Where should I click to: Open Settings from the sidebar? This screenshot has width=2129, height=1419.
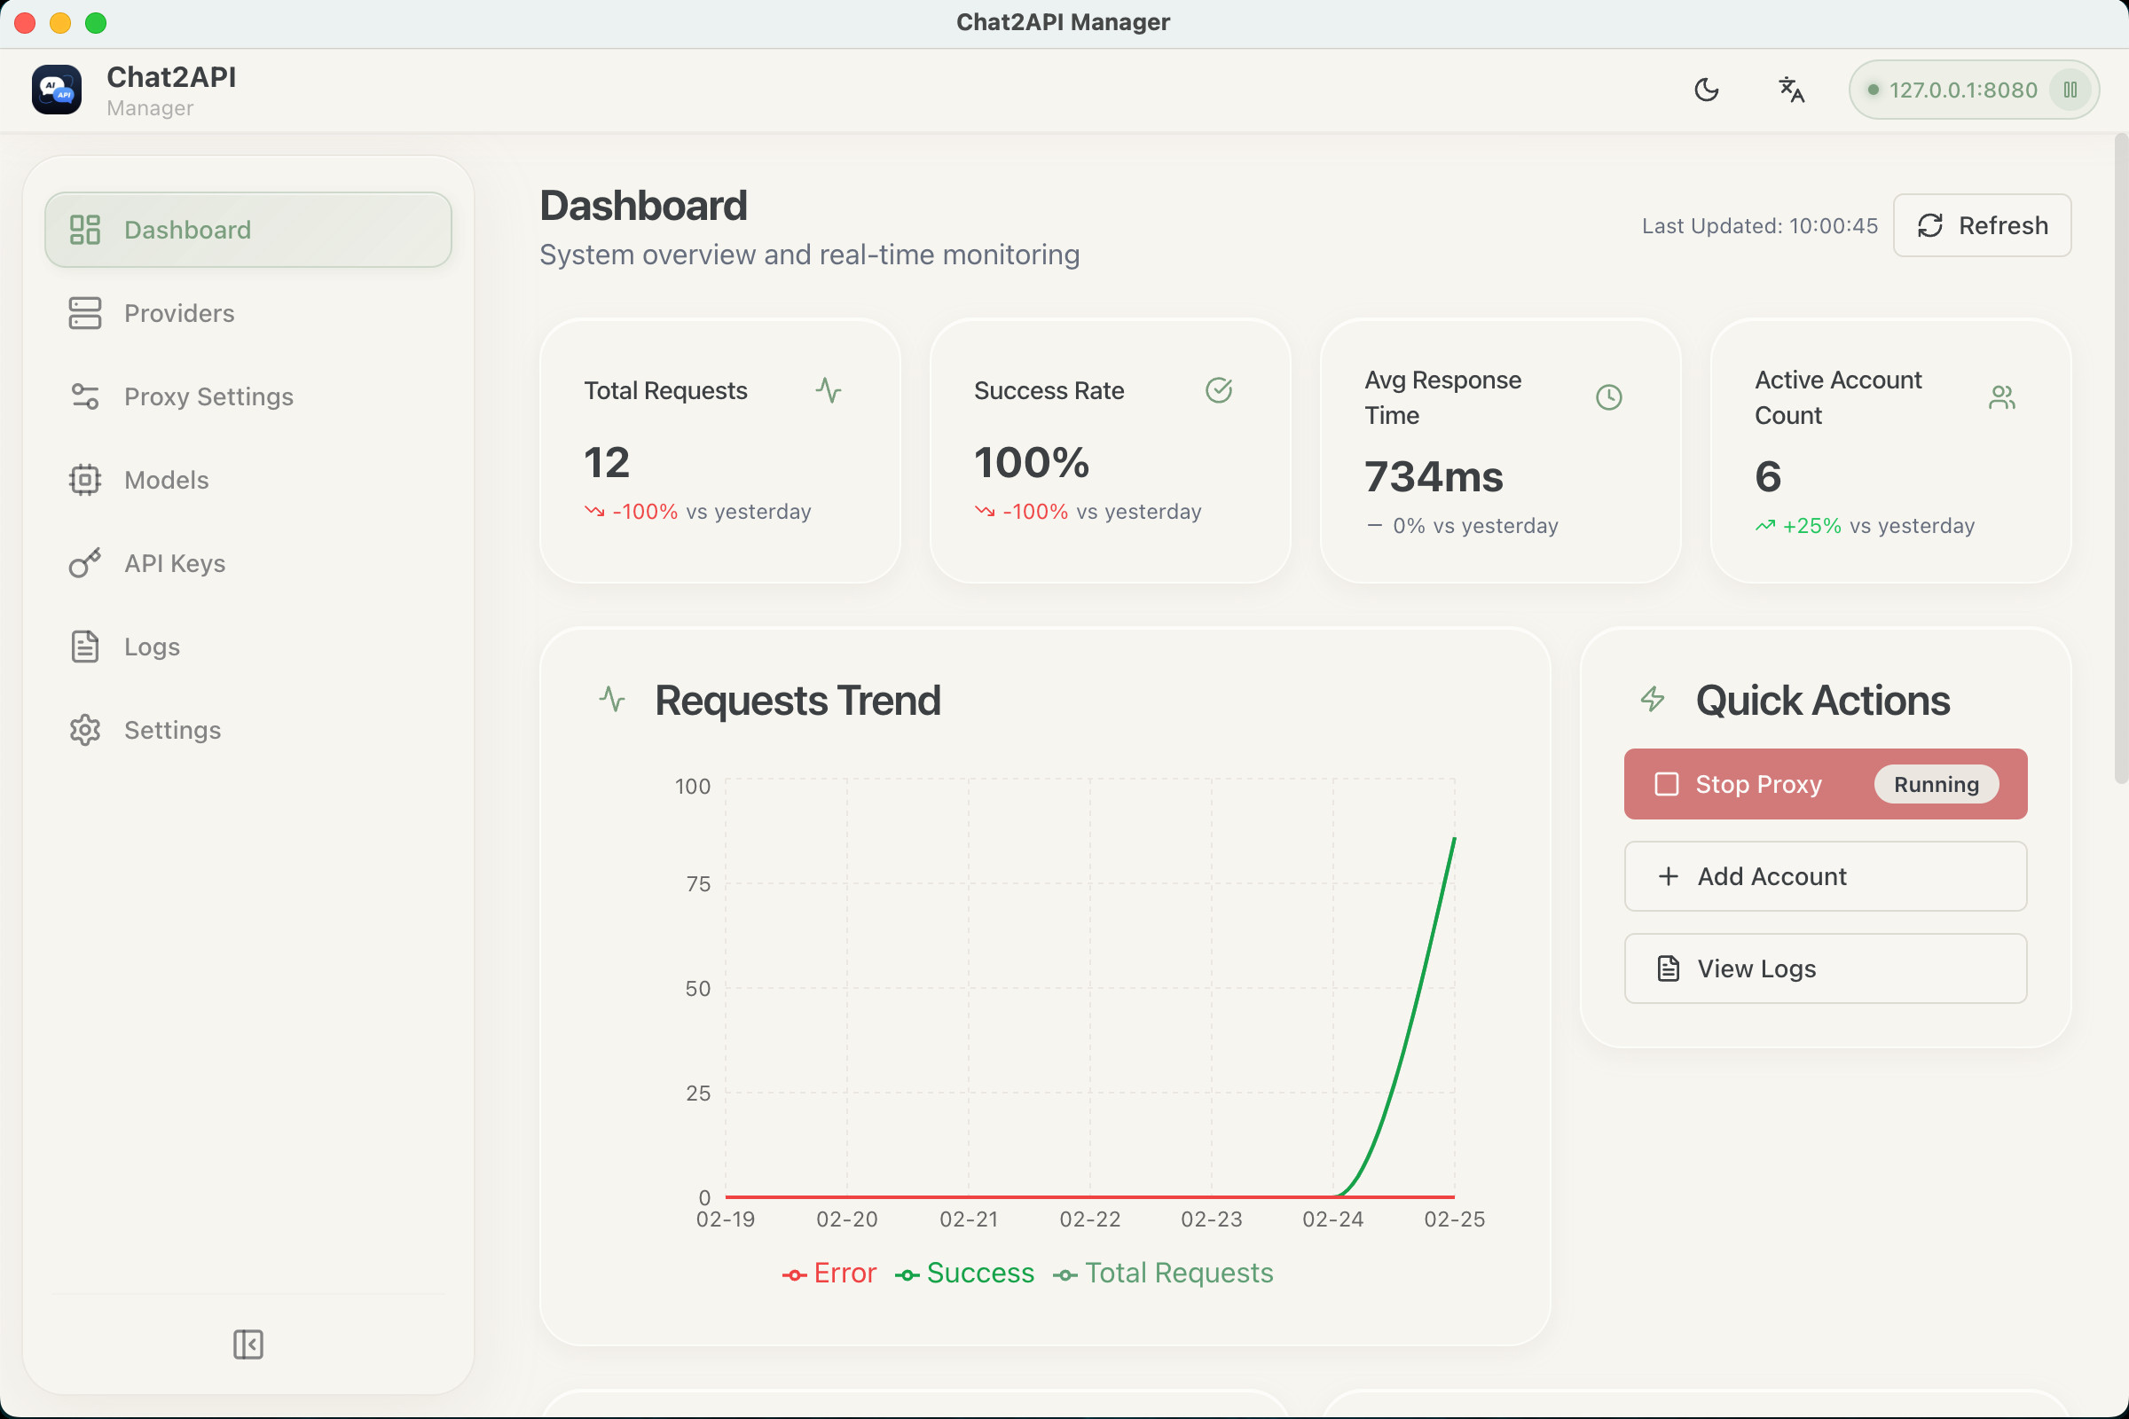pyautogui.click(x=172, y=729)
